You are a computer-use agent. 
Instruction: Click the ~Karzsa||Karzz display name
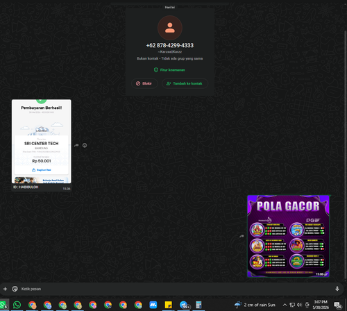[170, 52]
